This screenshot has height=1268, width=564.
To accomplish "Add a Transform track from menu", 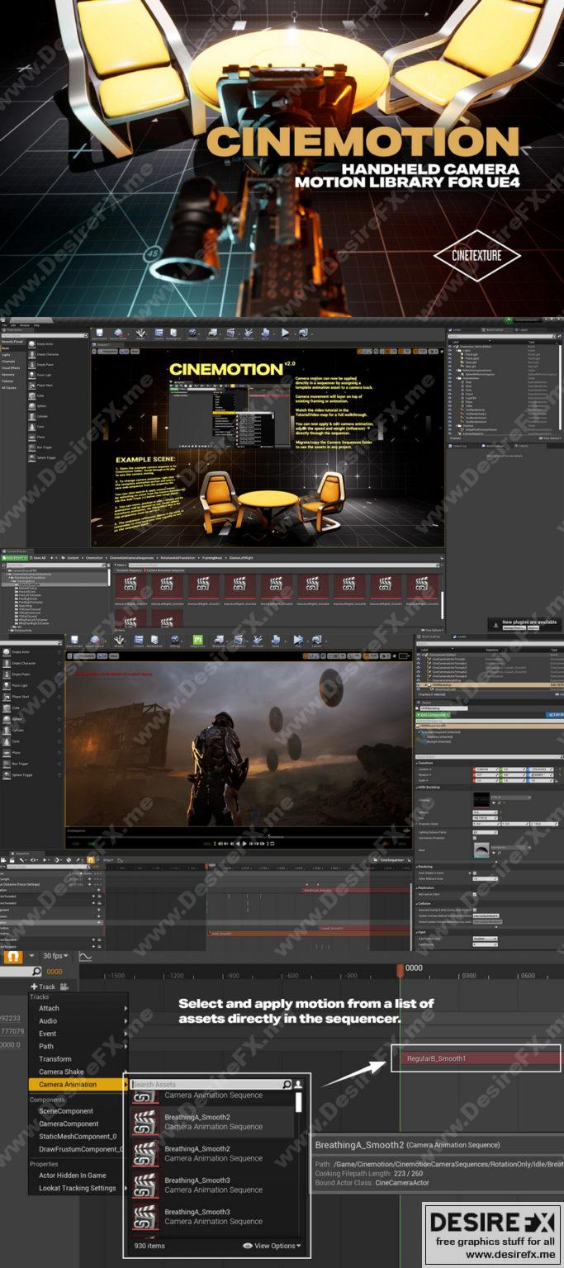I will click(x=79, y=1059).
